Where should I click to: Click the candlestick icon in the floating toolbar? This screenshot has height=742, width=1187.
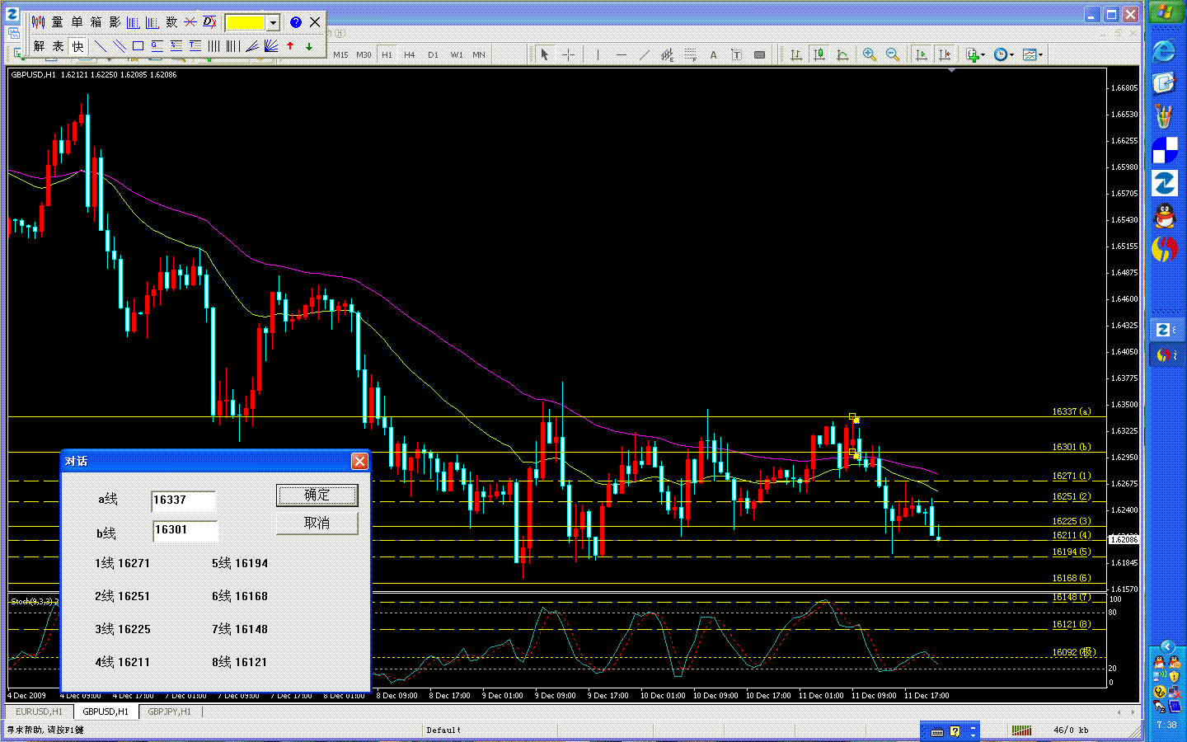pyautogui.click(x=38, y=22)
